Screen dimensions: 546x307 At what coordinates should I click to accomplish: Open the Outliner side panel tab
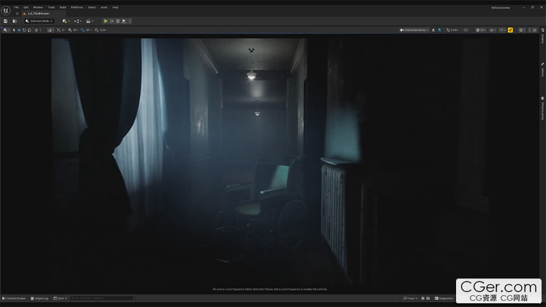542,38
